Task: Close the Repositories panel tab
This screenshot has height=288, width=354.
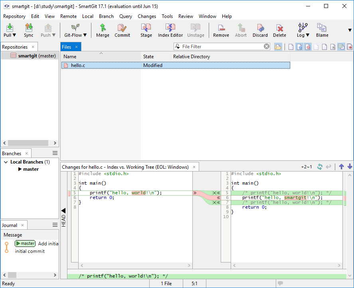Action: [x=33, y=47]
